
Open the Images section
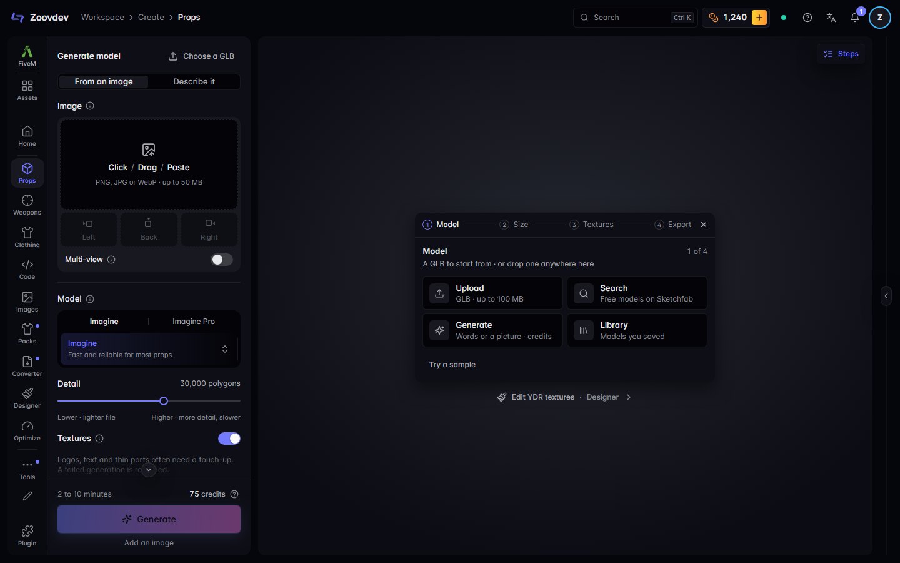pos(27,302)
